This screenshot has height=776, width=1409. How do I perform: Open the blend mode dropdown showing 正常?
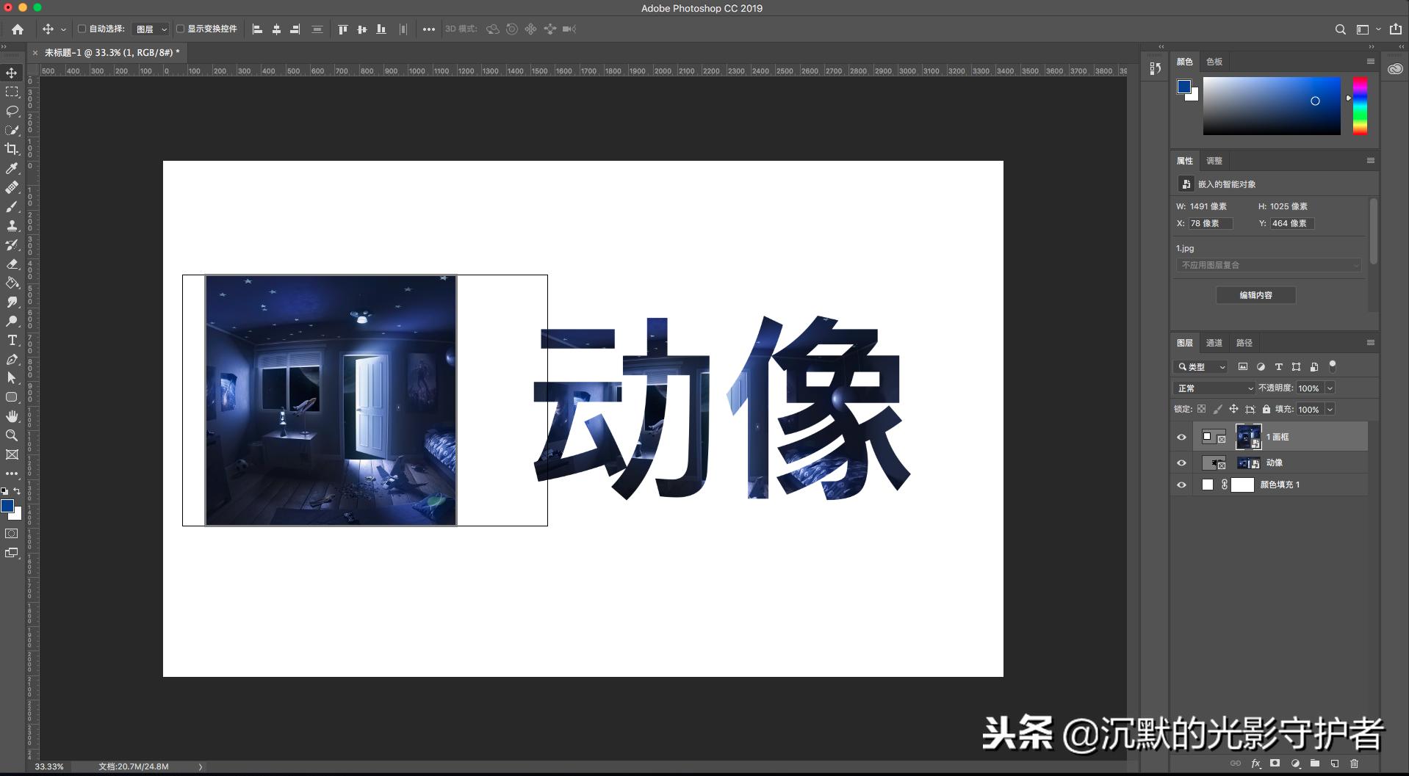point(1214,388)
